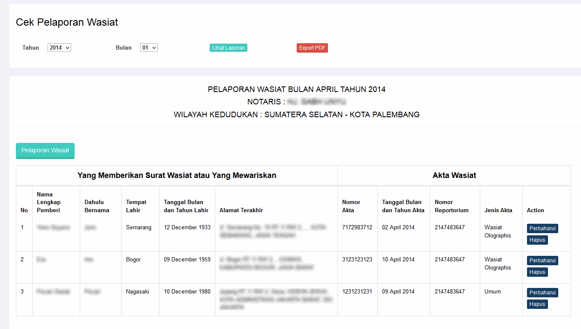Click the Tempat Lahir column header
The width and height of the screenshot is (581, 329).
tap(136, 206)
